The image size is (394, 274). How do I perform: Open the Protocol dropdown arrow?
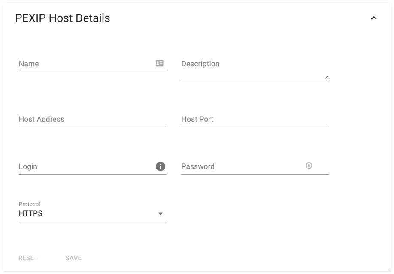(161, 214)
